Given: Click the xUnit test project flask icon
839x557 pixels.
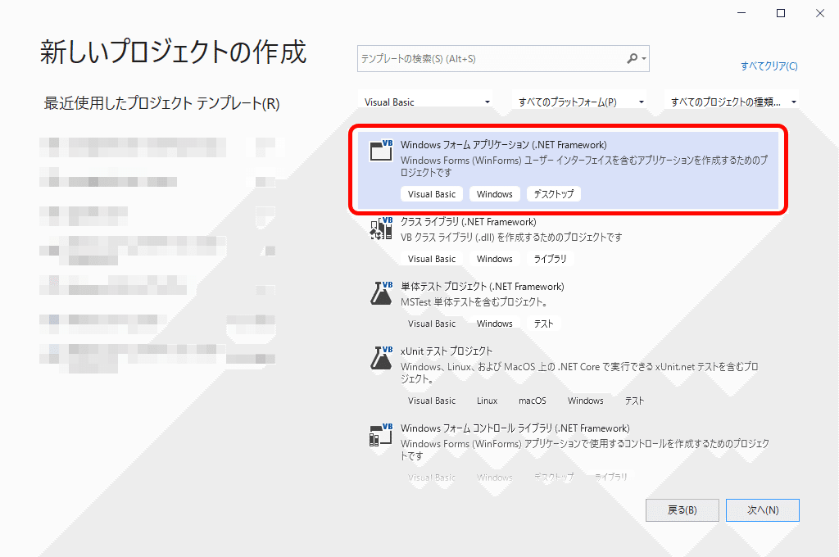Looking at the screenshot, I should 381,357.
